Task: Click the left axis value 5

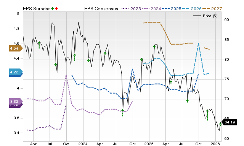Action: pos(18,14)
